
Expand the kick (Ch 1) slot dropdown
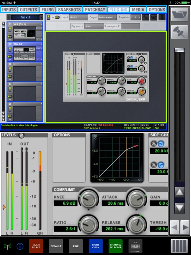tap(28, 24)
